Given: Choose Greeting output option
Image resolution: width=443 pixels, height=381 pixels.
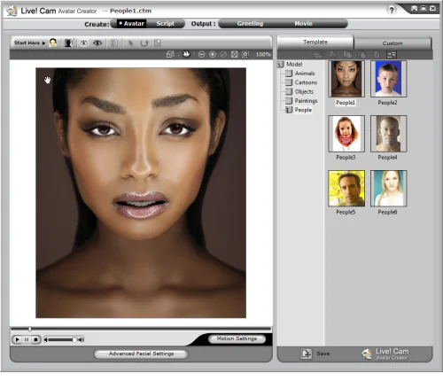Looking at the screenshot, I should pos(250,24).
